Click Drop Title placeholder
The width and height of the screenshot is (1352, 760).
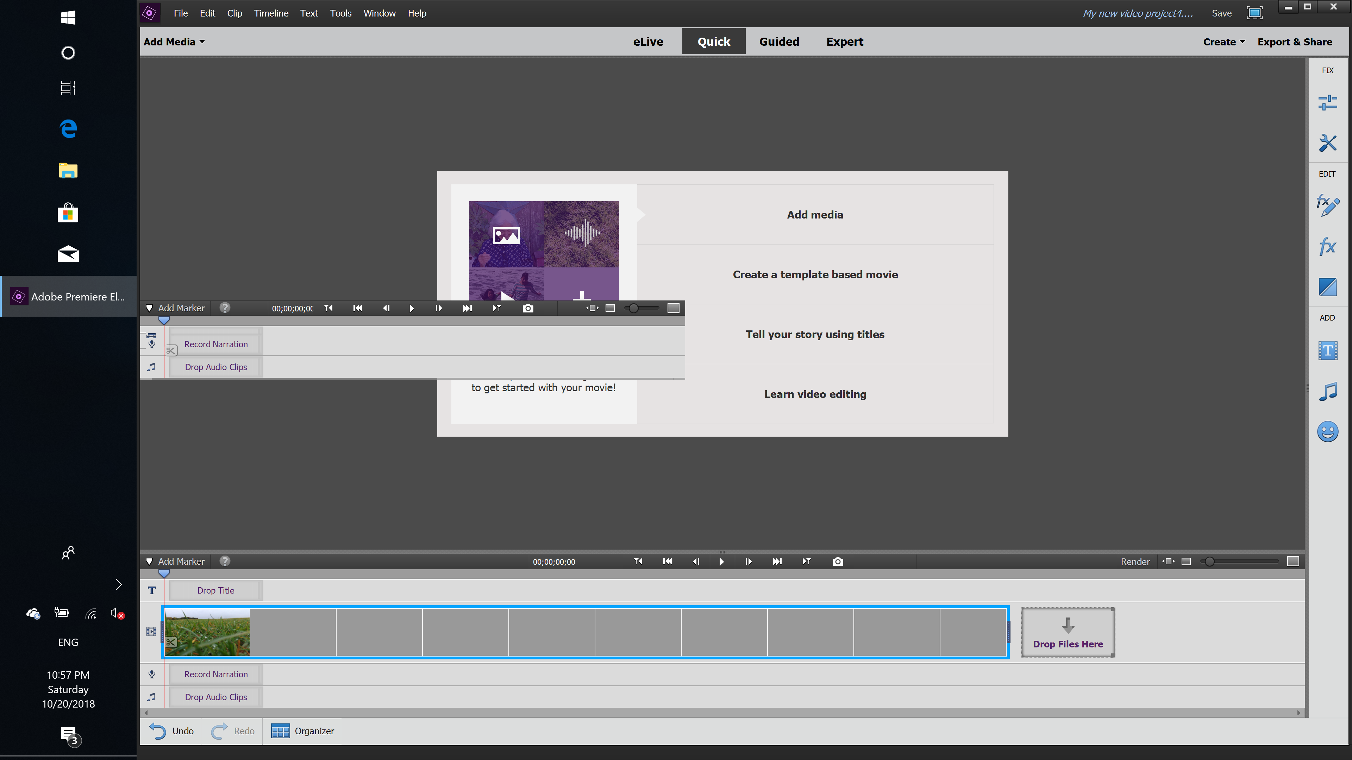216,590
